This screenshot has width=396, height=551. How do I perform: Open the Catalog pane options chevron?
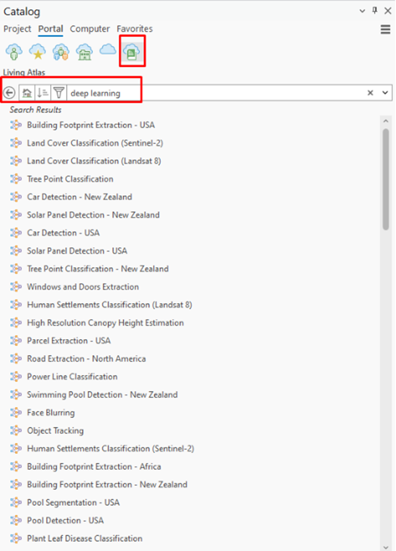(x=362, y=10)
